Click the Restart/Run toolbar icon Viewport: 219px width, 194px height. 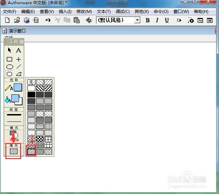point(179,20)
